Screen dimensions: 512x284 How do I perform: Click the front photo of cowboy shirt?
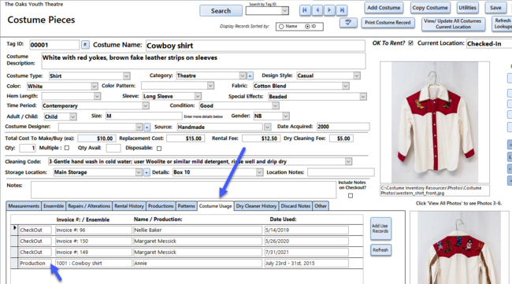(435, 122)
